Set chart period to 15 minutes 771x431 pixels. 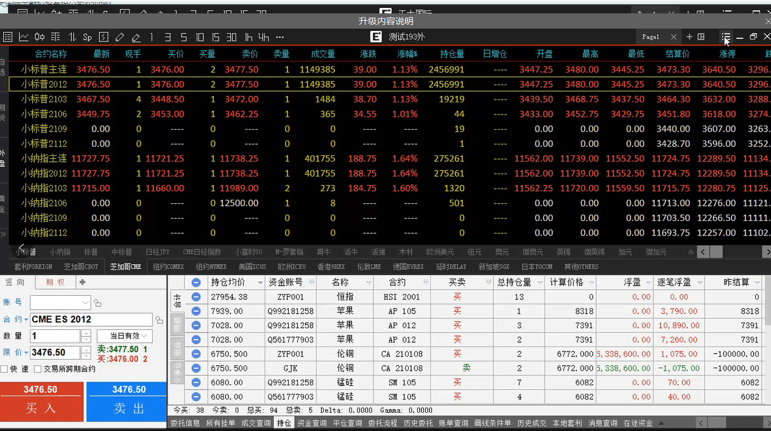(216, 37)
